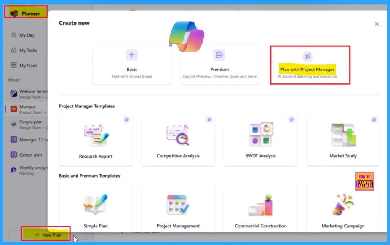This screenshot has width=390, height=245.
Task: Click agent badge on Competitive Analysis card
Action: 209,120
